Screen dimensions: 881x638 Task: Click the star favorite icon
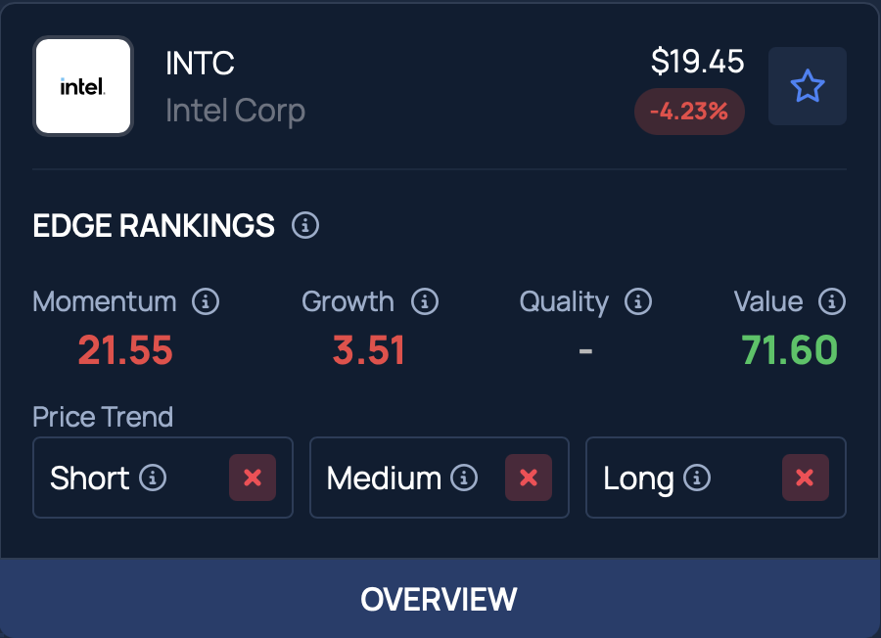(x=808, y=86)
